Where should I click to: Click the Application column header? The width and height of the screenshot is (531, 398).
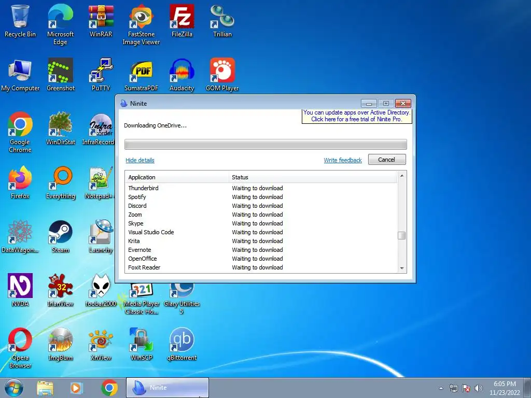tap(177, 177)
